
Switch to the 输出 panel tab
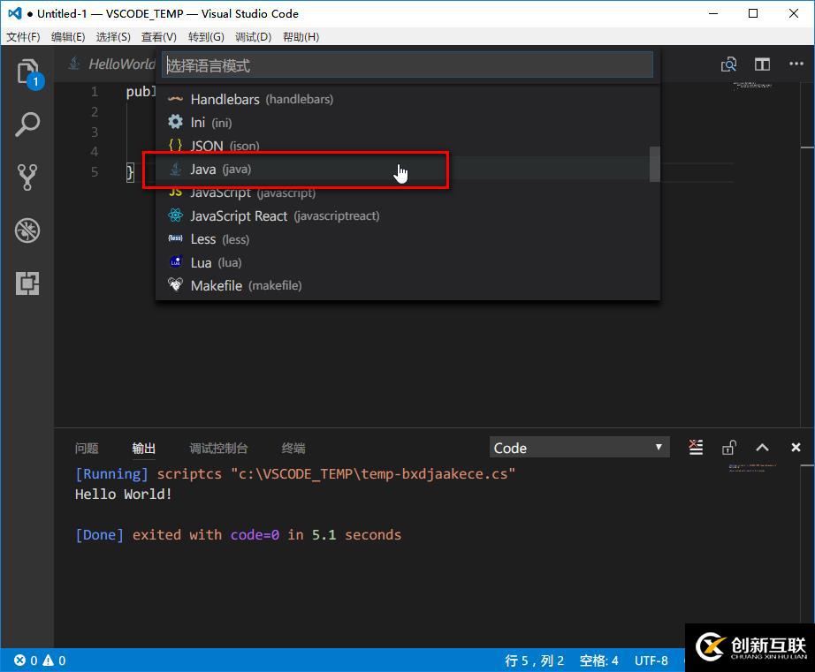point(144,449)
